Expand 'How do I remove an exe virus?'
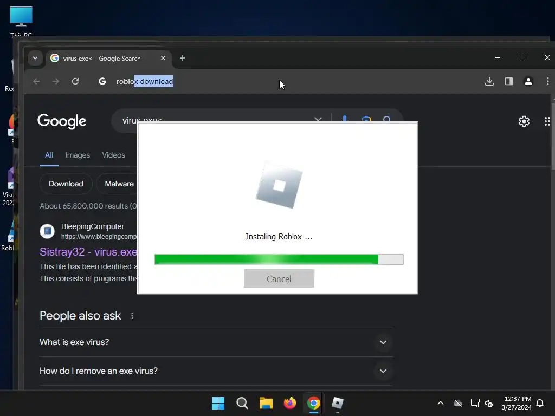This screenshot has width=555, height=416. click(216, 370)
